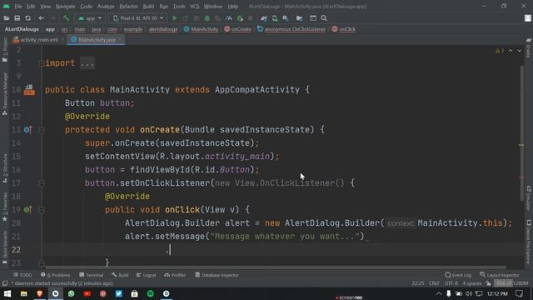Open the Build menu

148,7
